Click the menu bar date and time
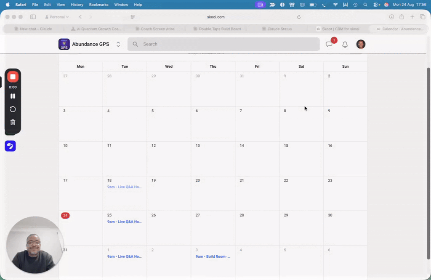 410,5
